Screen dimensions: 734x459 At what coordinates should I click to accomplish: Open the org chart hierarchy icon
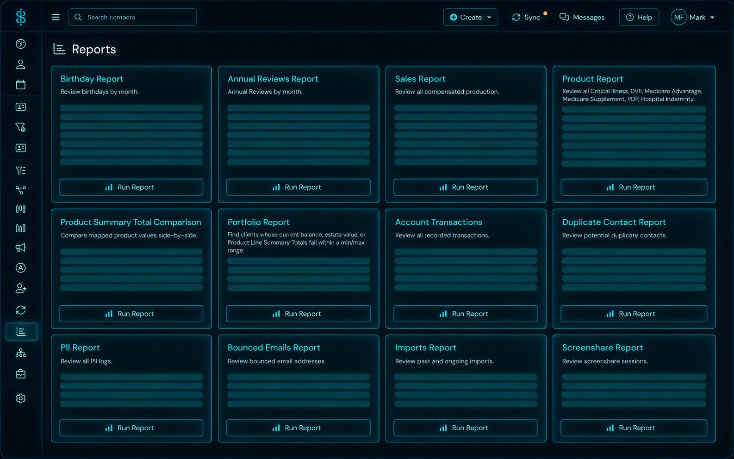(x=20, y=353)
